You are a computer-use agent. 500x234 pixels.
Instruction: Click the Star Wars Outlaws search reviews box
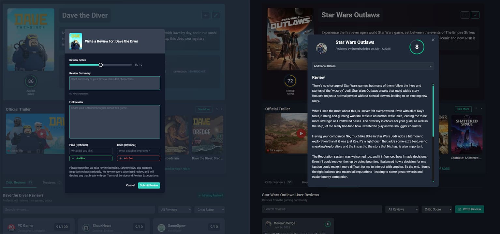(x=322, y=209)
